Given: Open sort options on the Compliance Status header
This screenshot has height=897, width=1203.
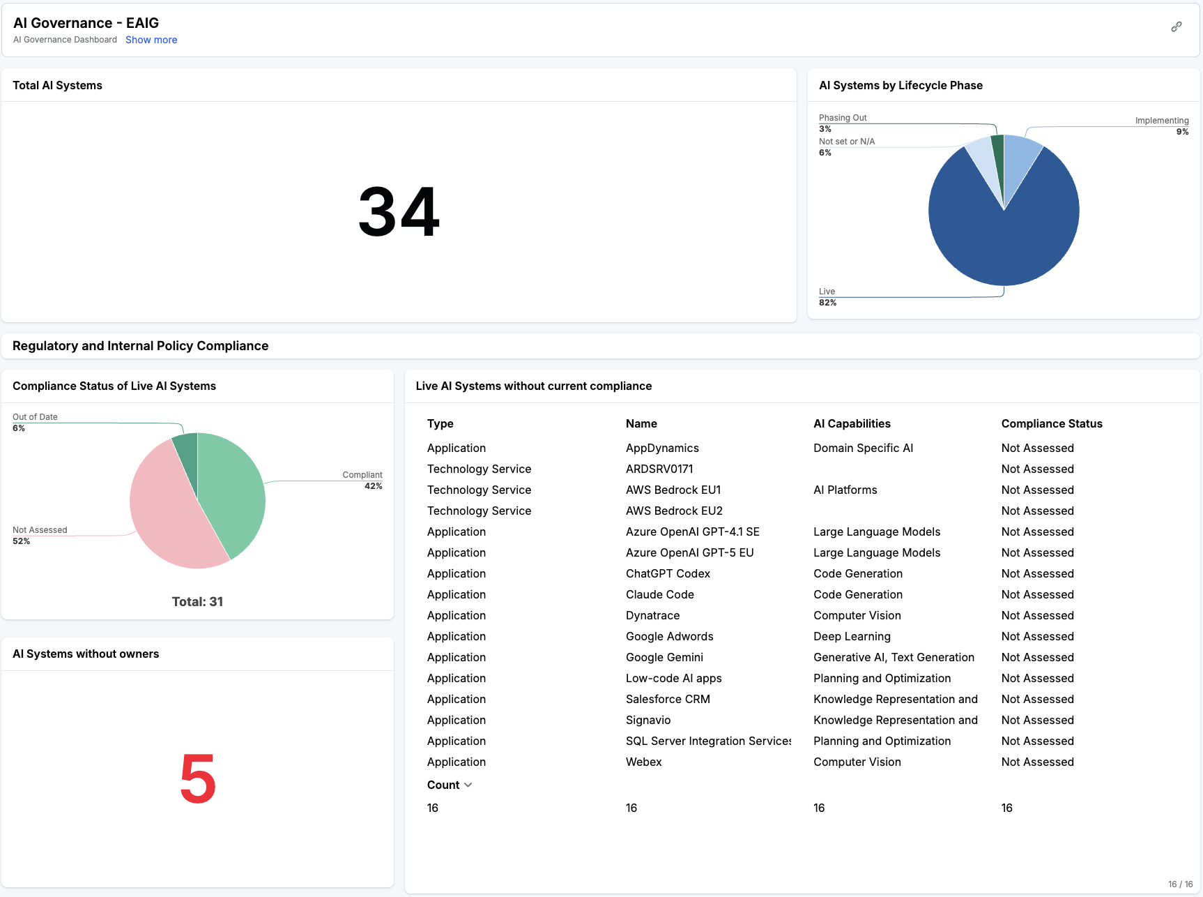Looking at the screenshot, I should point(1052,423).
